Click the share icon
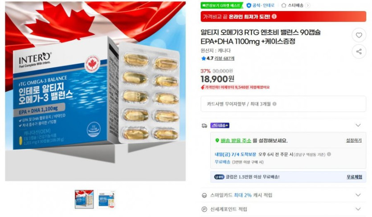Screen dimensions: 372x217 [359, 51]
